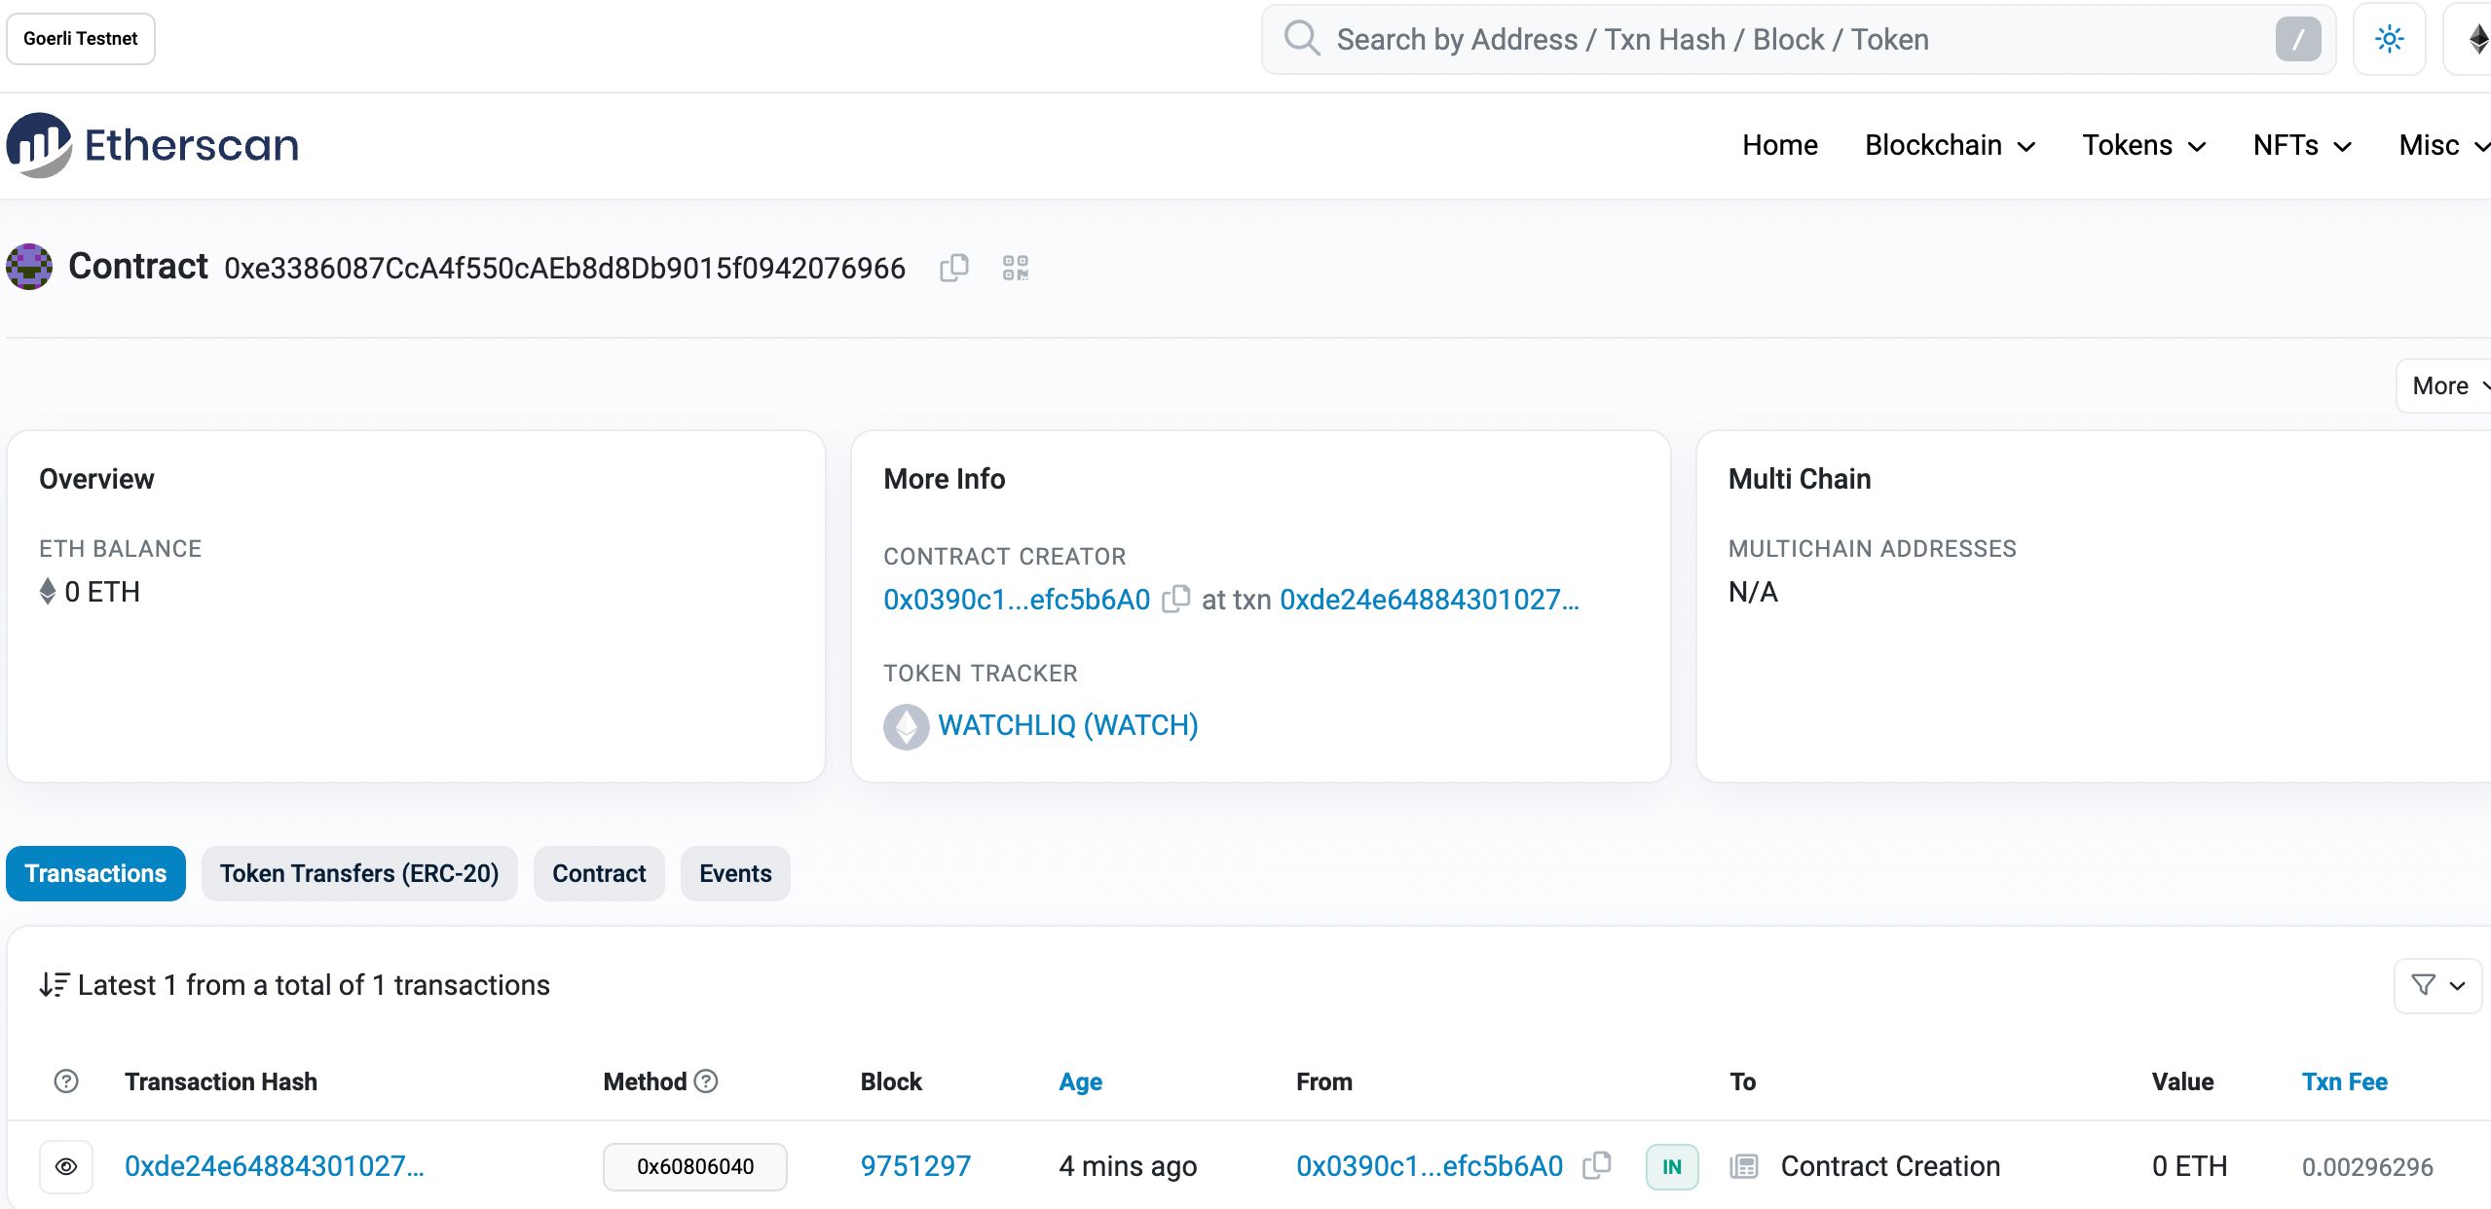The width and height of the screenshot is (2491, 1209).
Task: Open block 9751297 link
Action: [x=915, y=1165]
